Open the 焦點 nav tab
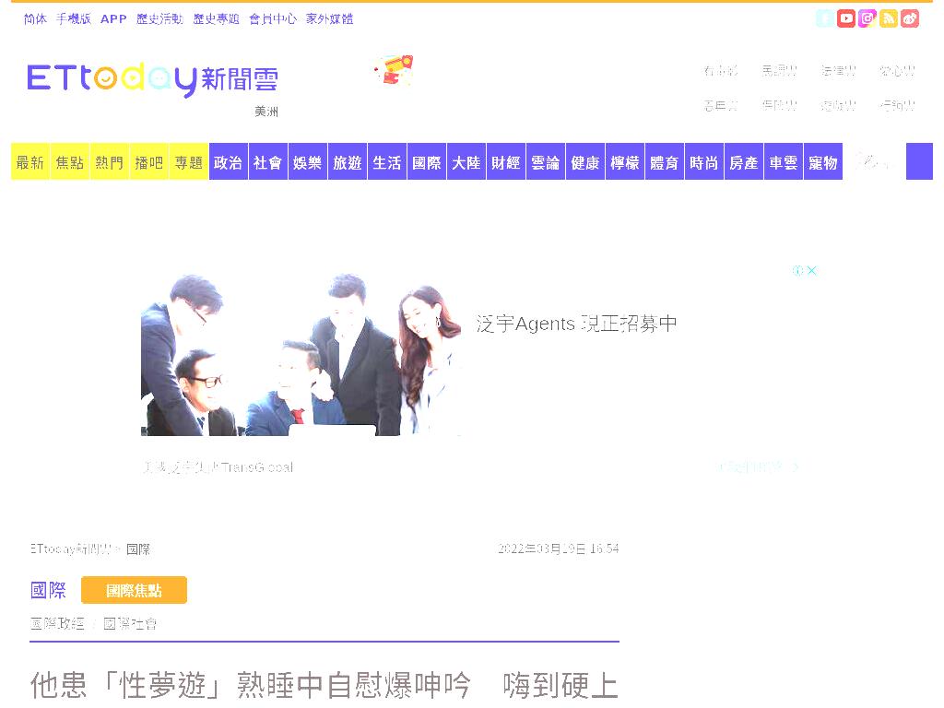944x708 pixels. [x=70, y=162]
